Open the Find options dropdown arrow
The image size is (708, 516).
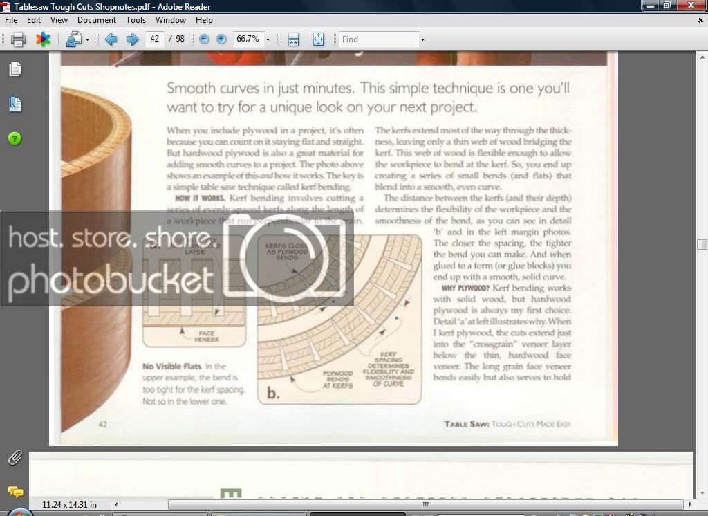pyautogui.click(x=422, y=39)
